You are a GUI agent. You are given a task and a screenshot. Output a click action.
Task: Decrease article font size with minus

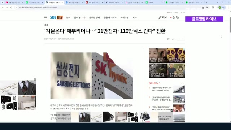[x=179, y=39]
